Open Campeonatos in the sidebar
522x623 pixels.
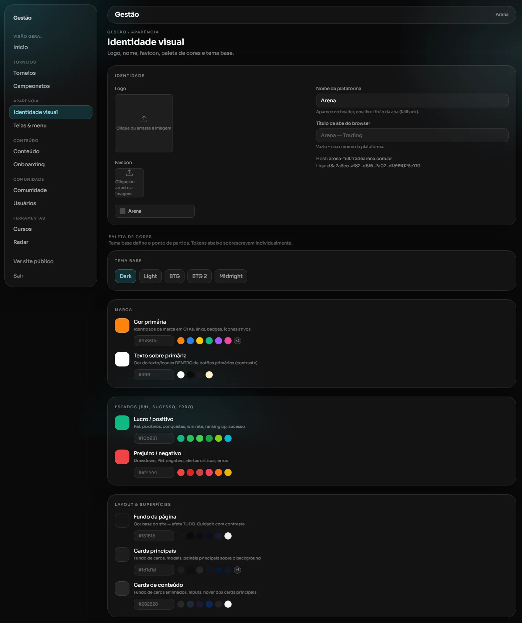point(51,86)
